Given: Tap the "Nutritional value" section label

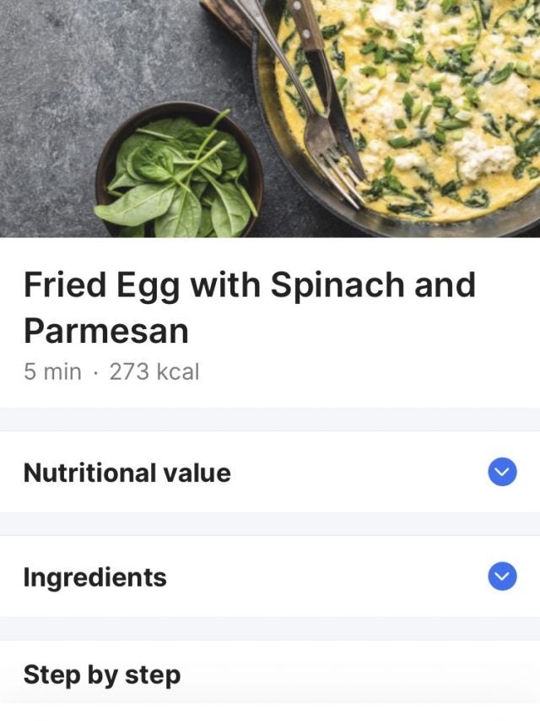Looking at the screenshot, I should pyautogui.click(x=127, y=473).
